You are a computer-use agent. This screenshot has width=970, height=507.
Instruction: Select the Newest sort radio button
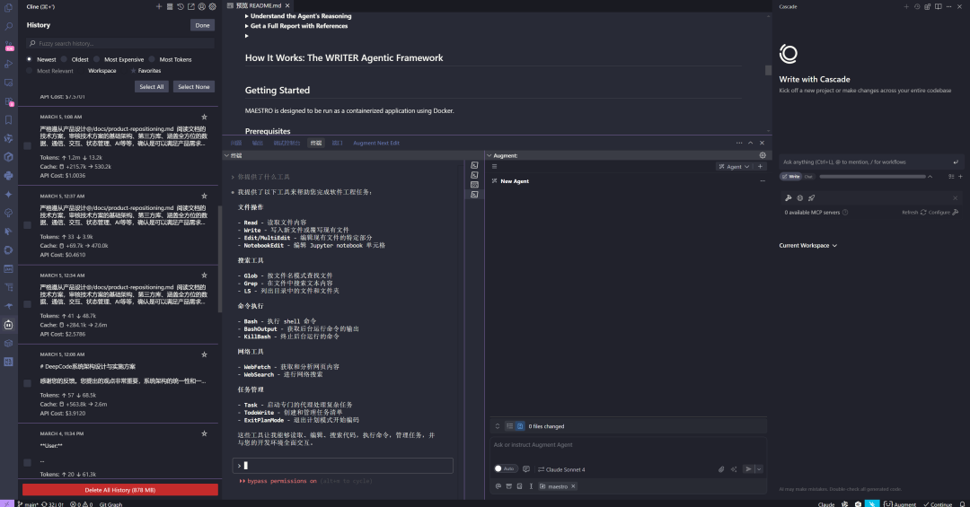click(x=29, y=59)
